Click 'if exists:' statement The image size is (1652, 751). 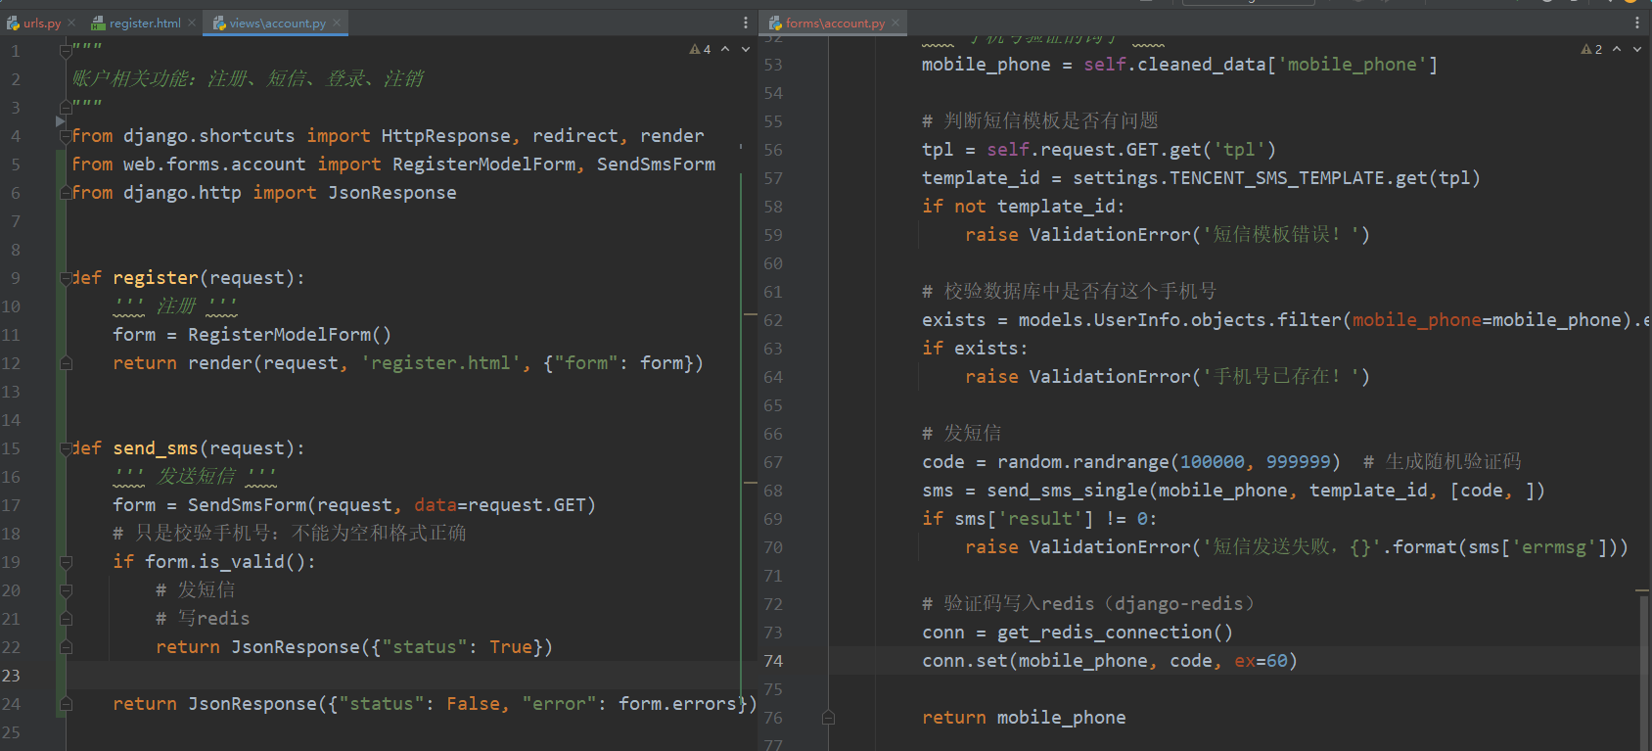click(x=975, y=349)
